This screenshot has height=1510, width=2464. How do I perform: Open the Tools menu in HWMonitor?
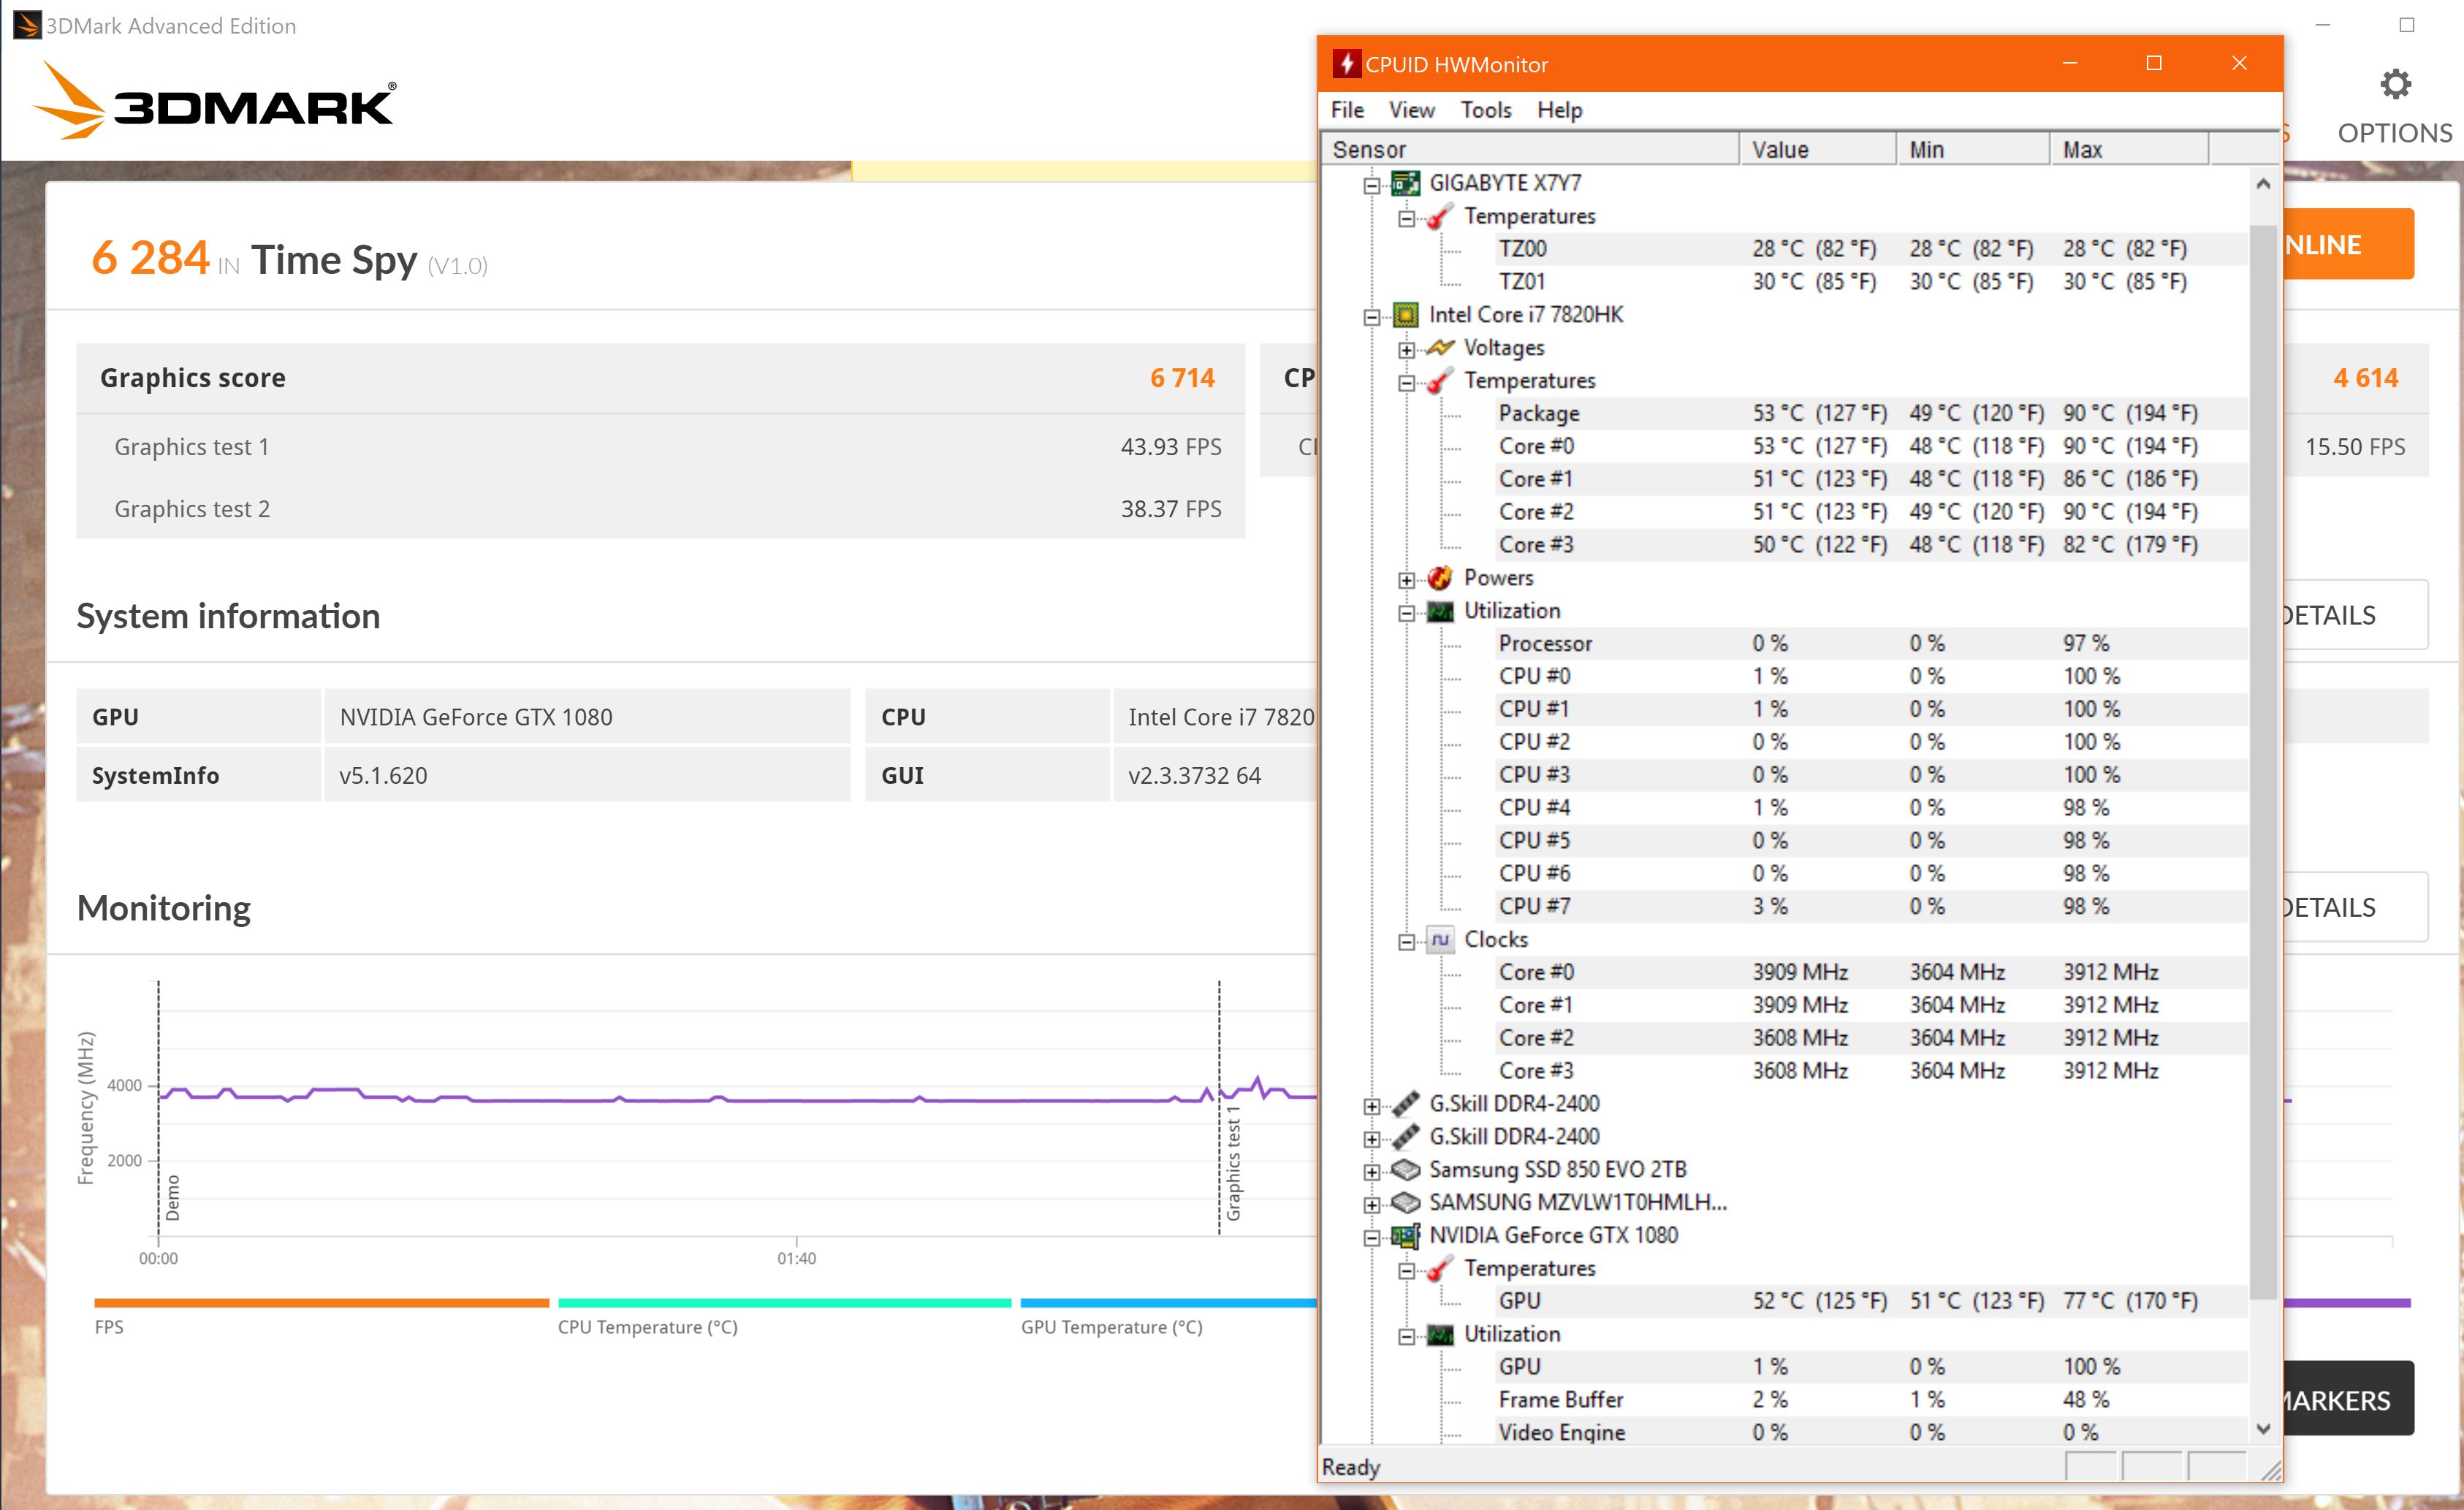tap(1485, 110)
